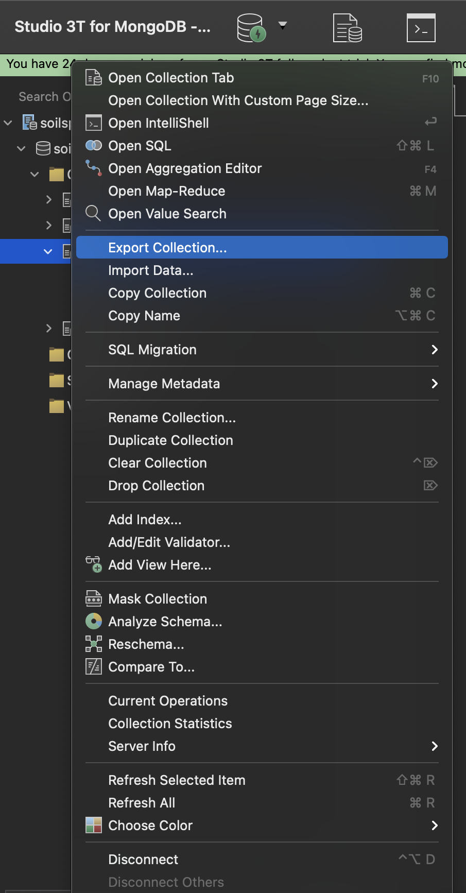The width and height of the screenshot is (466, 893).
Task: Launch Open Aggregation Editor
Action: click(x=185, y=168)
